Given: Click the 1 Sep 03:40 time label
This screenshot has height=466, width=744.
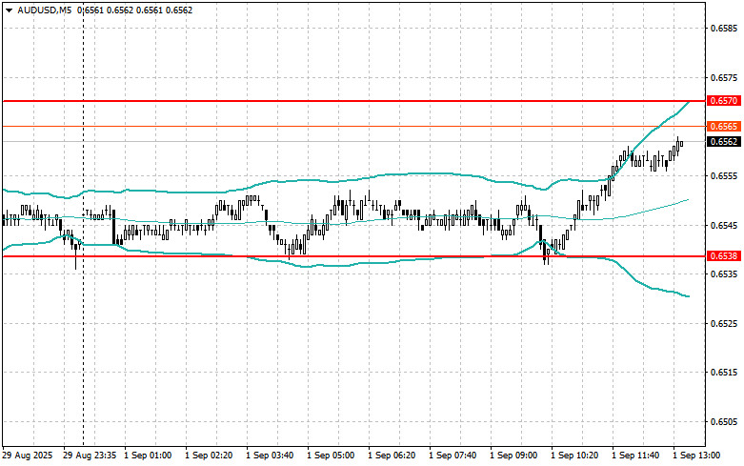Looking at the screenshot, I should point(270,456).
